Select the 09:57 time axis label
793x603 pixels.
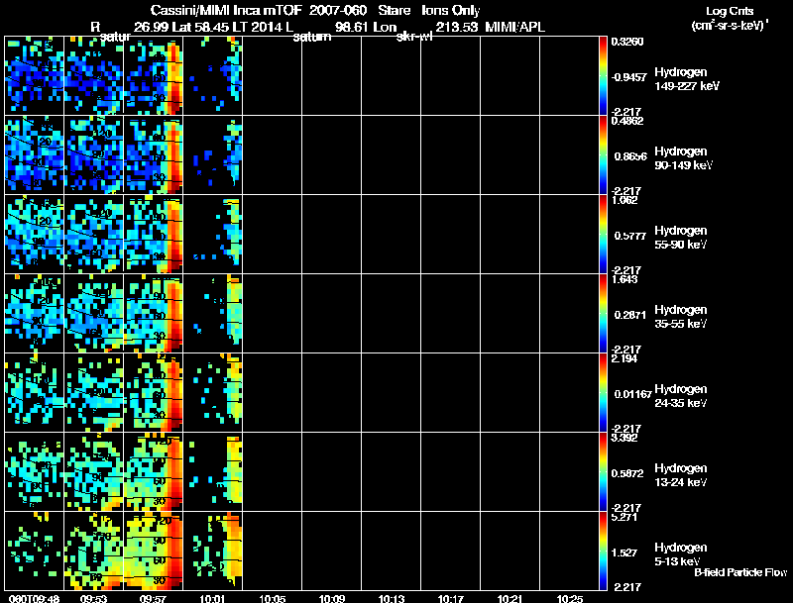(x=153, y=598)
